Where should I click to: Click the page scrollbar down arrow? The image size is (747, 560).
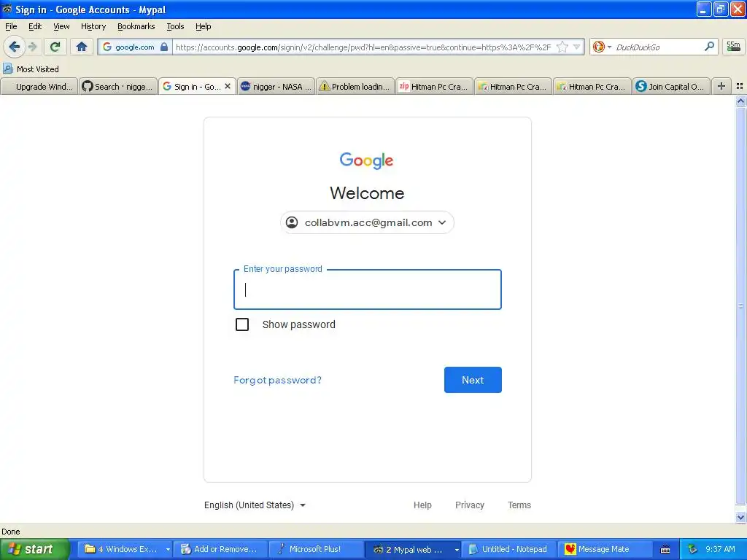pyautogui.click(x=740, y=517)
